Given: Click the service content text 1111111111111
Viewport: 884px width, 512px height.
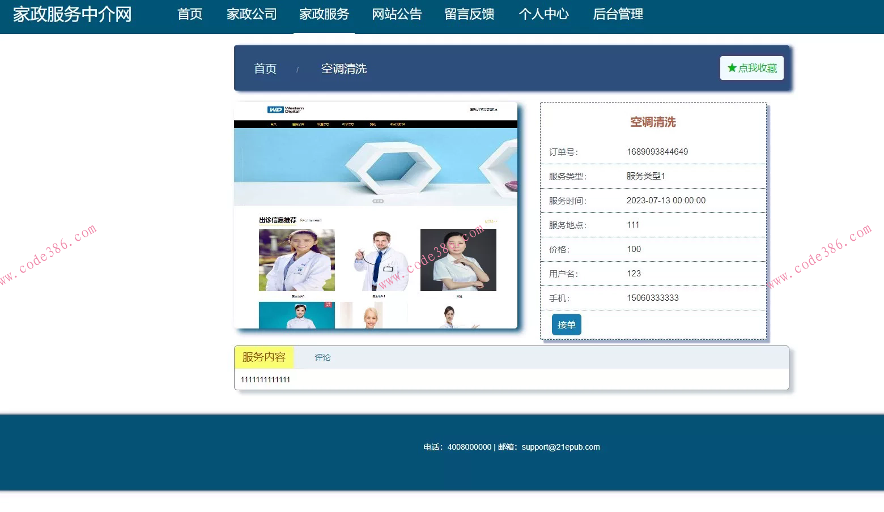Looking at the screenshot, I should (265, 379).
